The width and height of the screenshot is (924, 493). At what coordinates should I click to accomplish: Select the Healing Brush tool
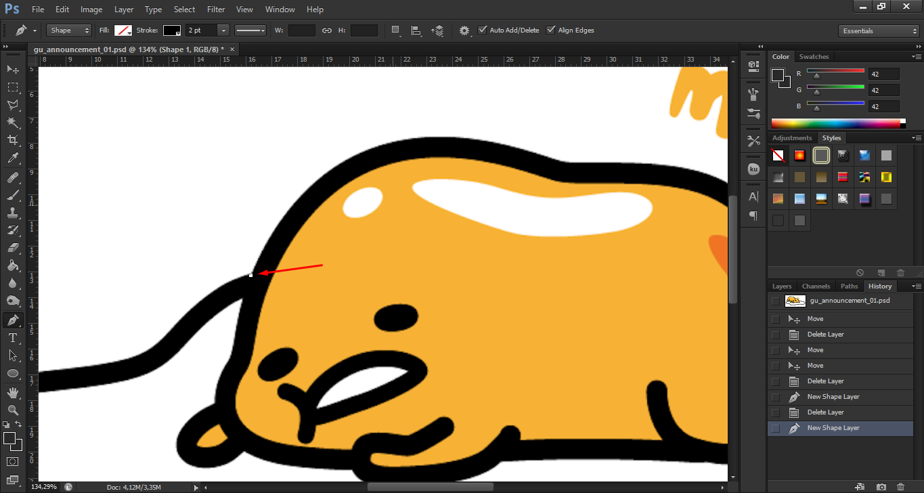click(13, 177)
